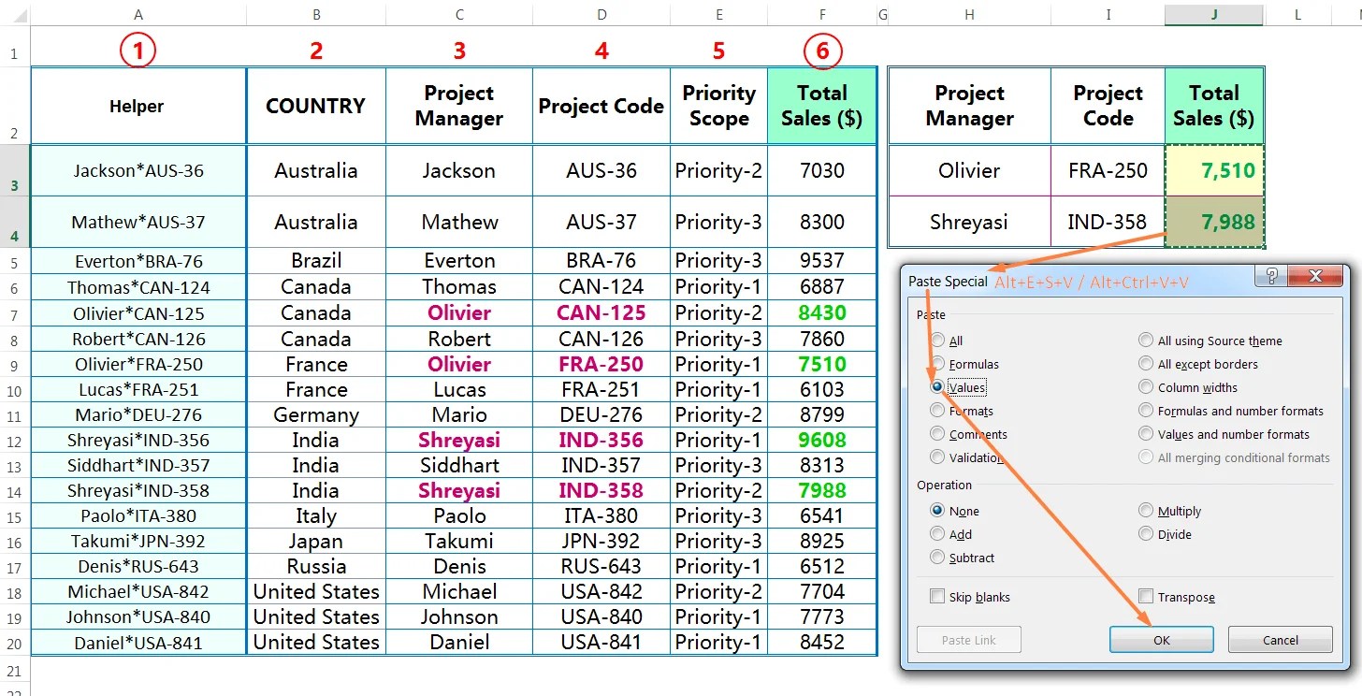Choose the Values and number formats option
1362x696 pixels.
pos(1145,433)
